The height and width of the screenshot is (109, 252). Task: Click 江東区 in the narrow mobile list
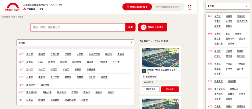[218, 21]
